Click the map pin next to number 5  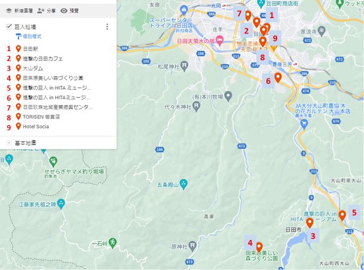click(x=342, y=215)
